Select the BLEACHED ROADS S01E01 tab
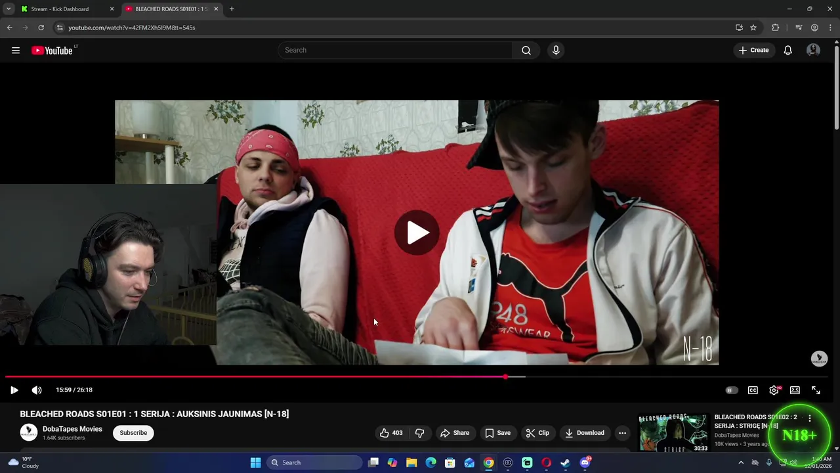This screenshot has height=473, width=840. [171, 9]
